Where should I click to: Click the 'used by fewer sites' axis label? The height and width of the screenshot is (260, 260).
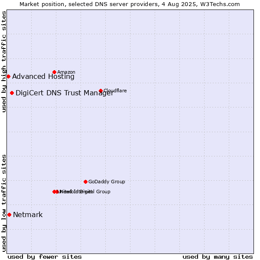(x=45, y=257)
